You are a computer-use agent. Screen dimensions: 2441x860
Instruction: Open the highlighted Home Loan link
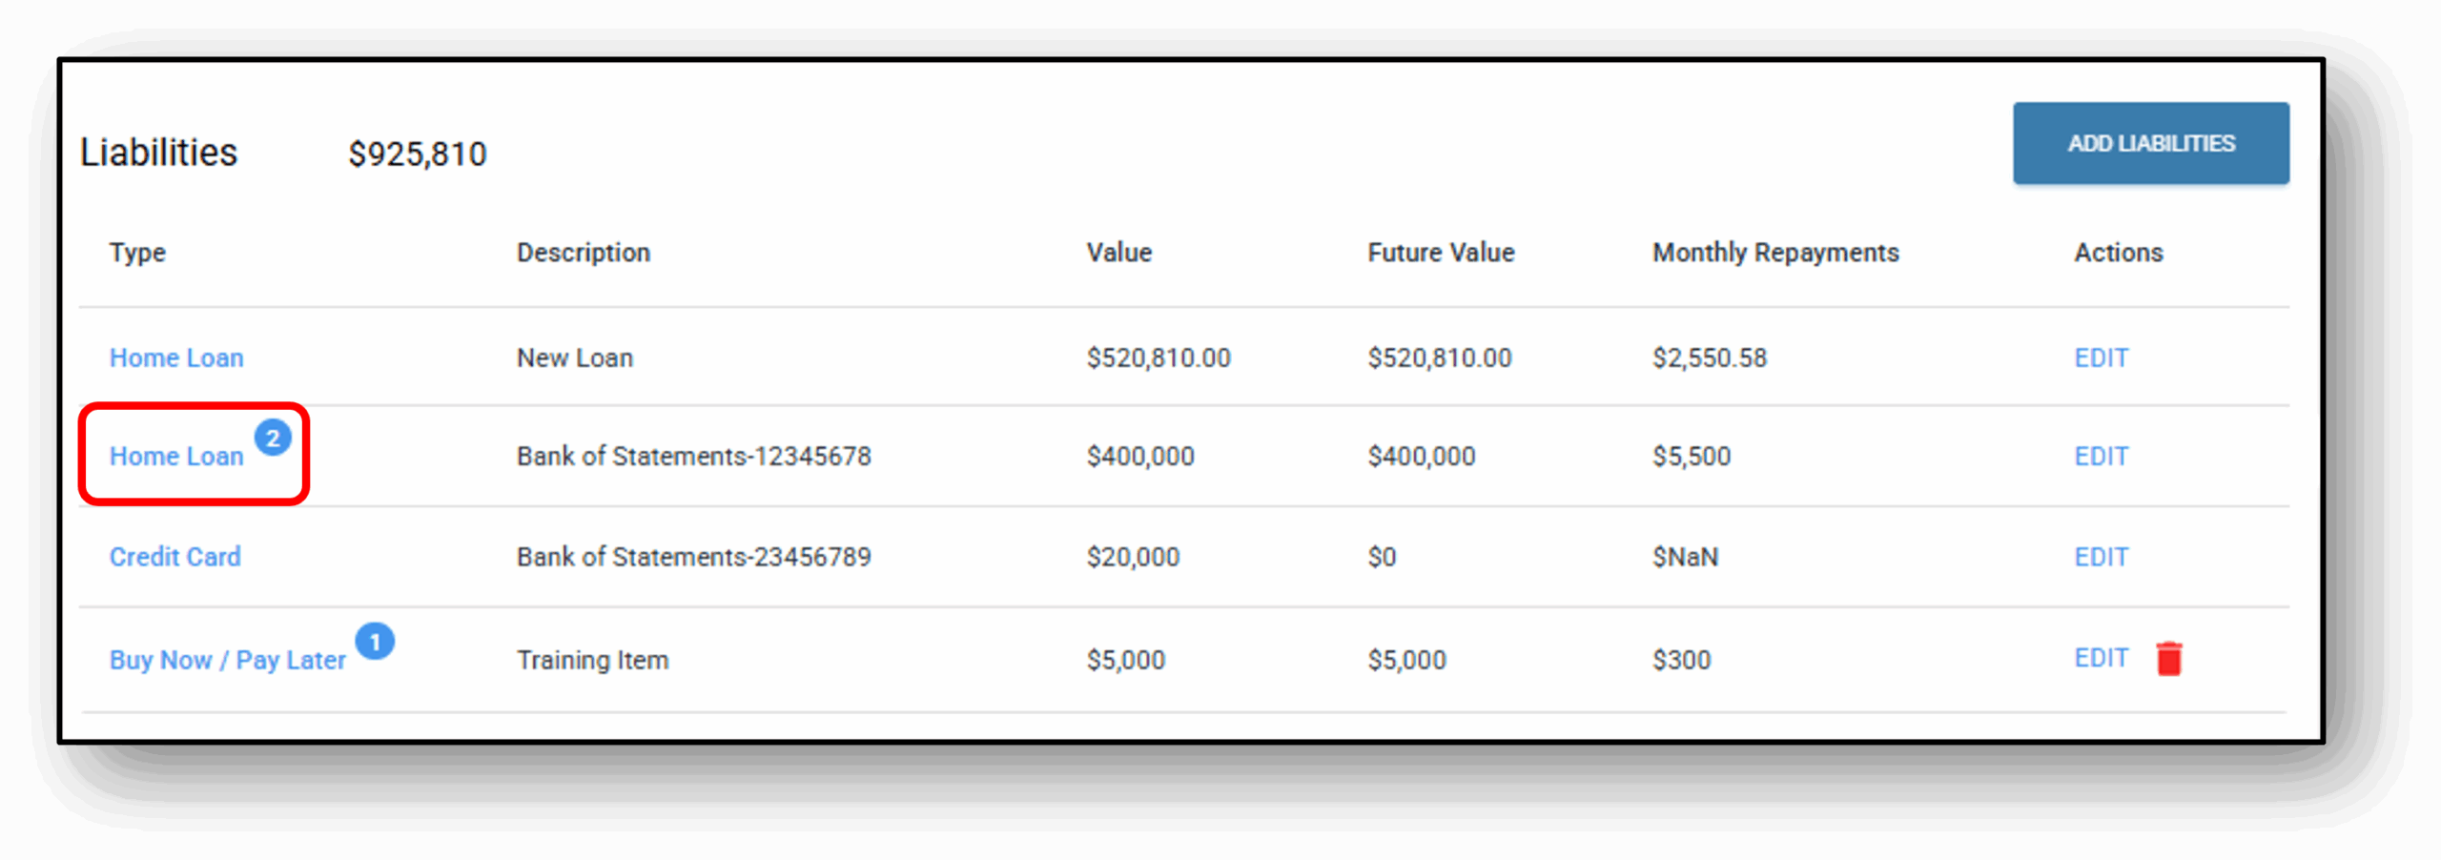pos(176,457)
